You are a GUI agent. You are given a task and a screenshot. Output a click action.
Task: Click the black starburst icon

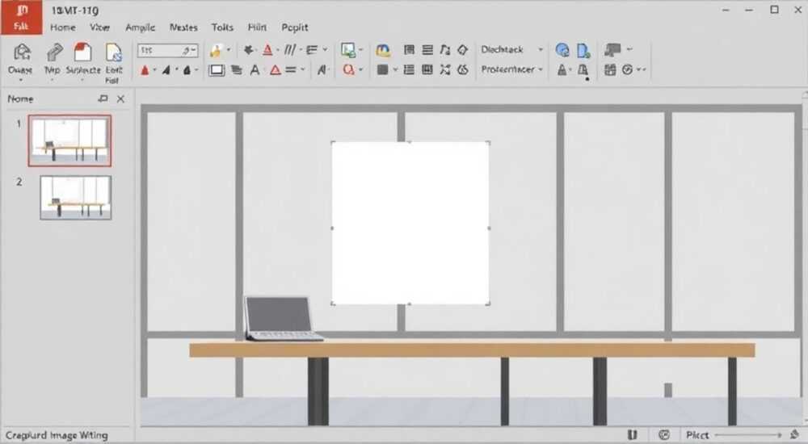click(x=248, y=50)
